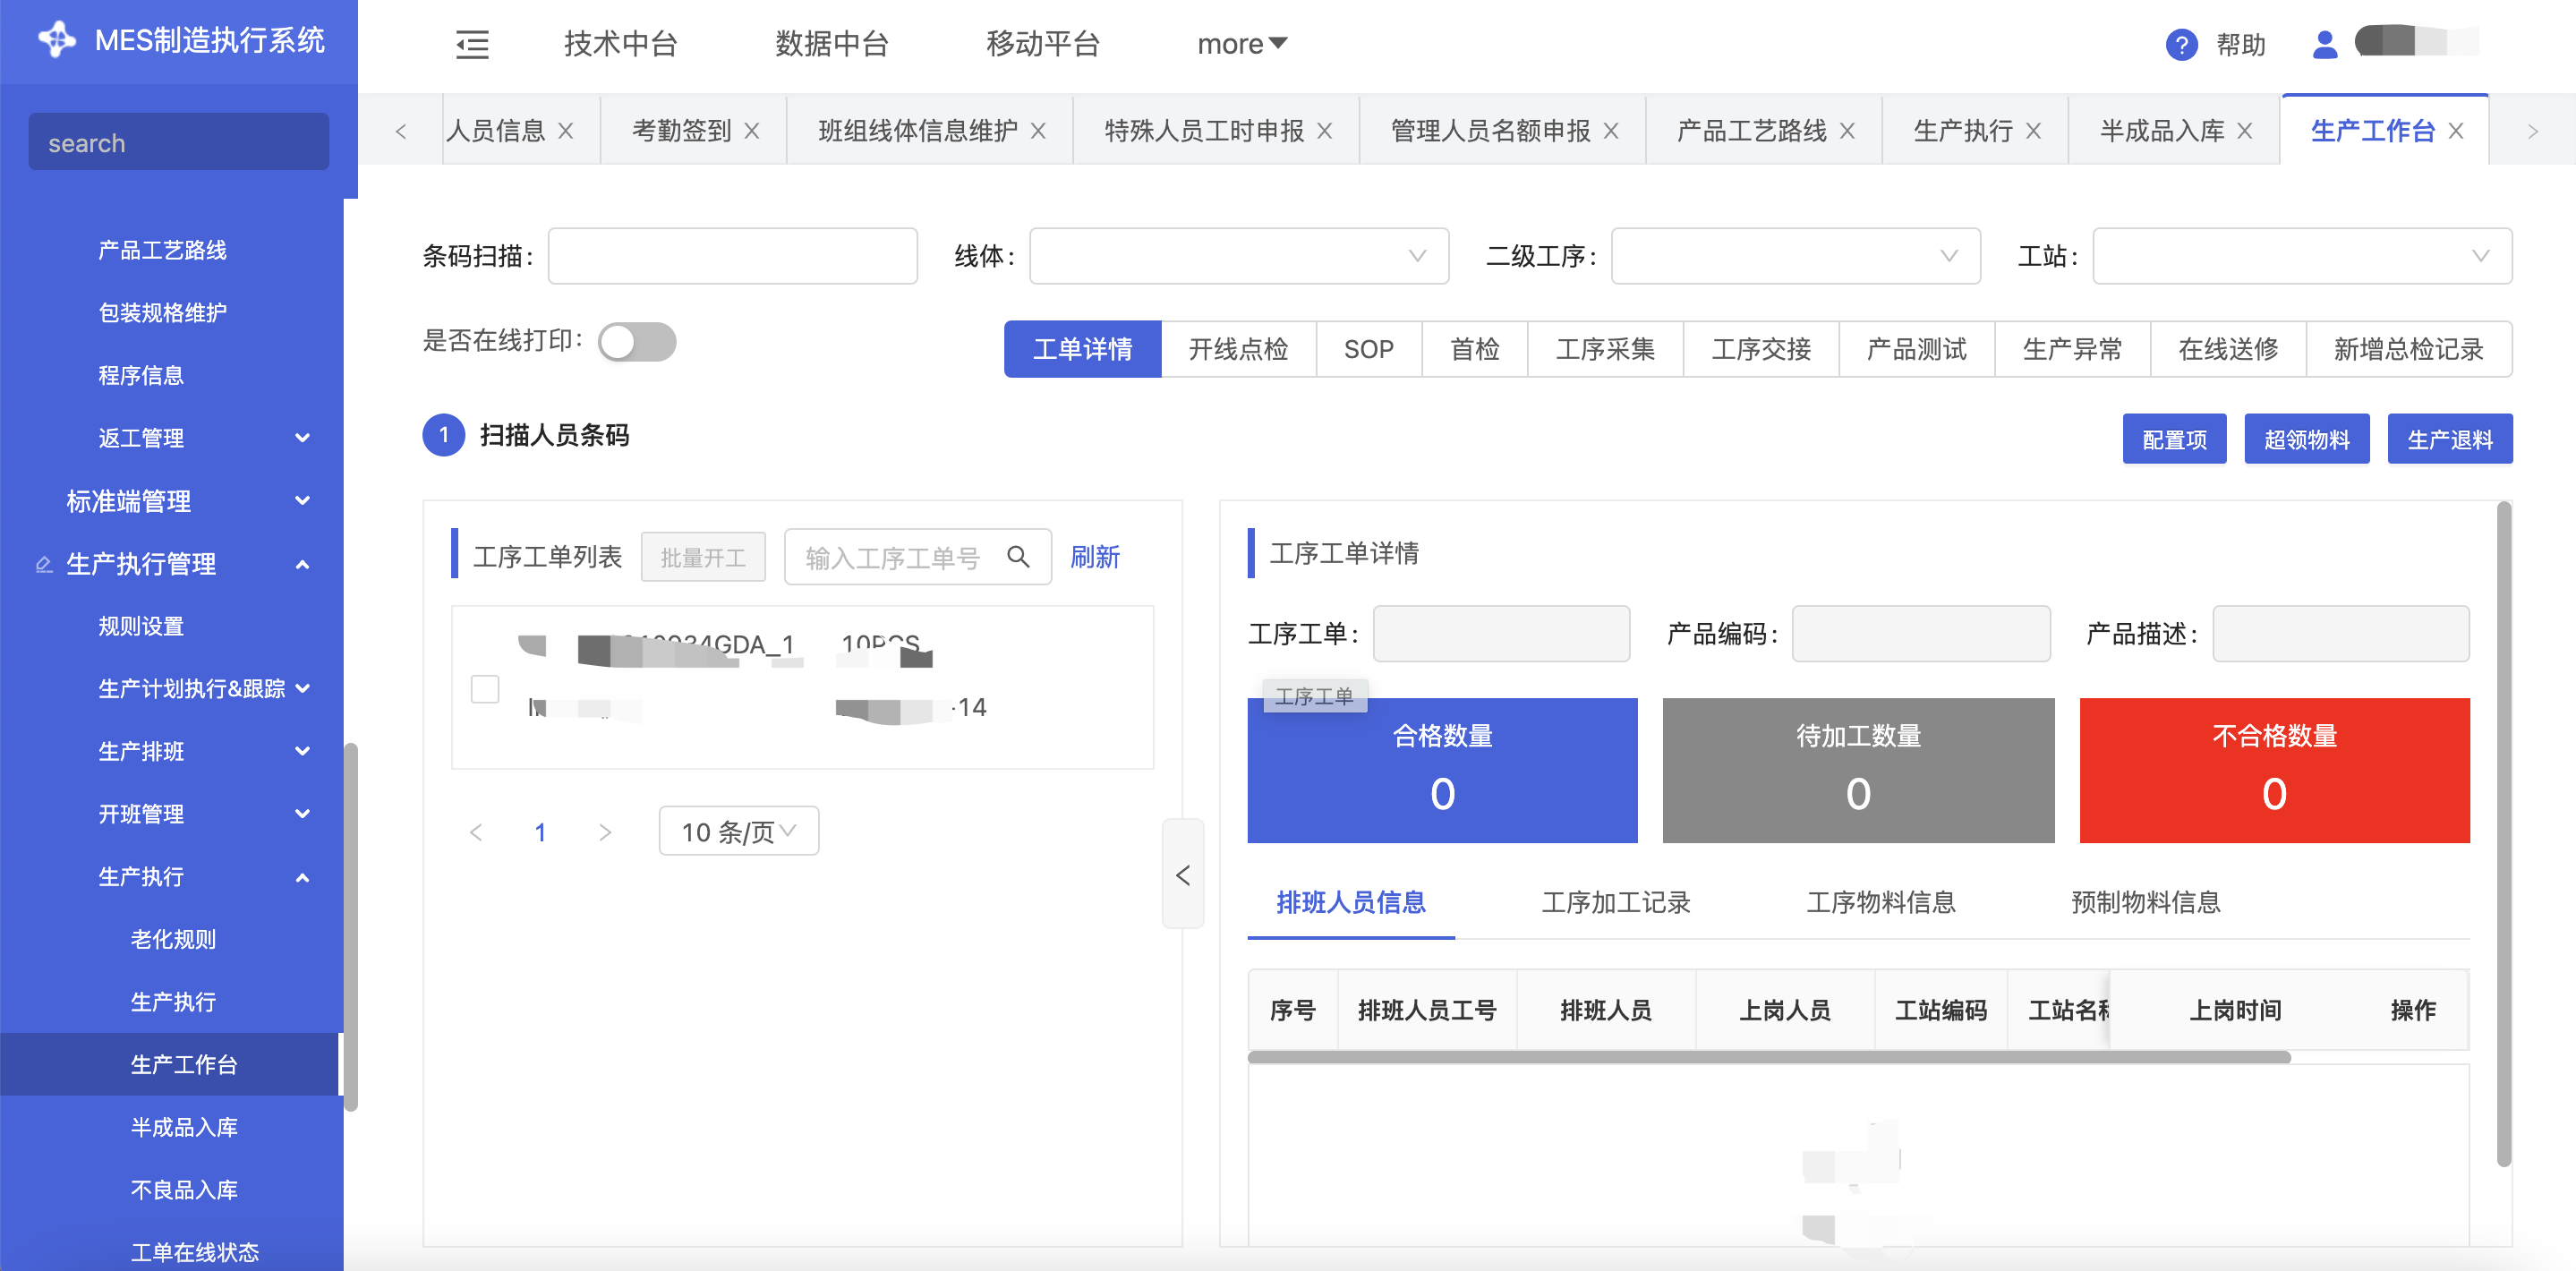Click the 超领物料 button
Screen dimensions: 2576x1271
coord(2306,439)
